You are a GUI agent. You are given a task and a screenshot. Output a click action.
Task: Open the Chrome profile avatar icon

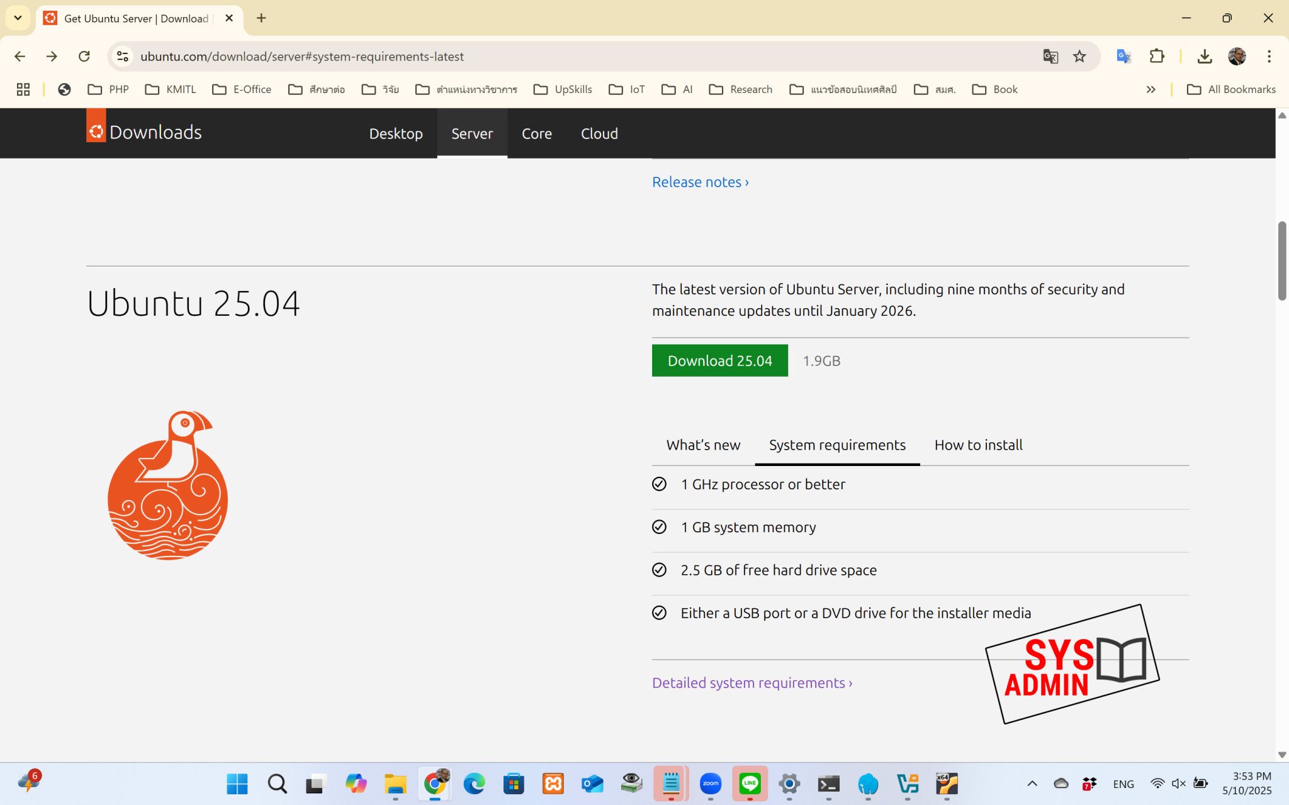tap(1237, 56)
